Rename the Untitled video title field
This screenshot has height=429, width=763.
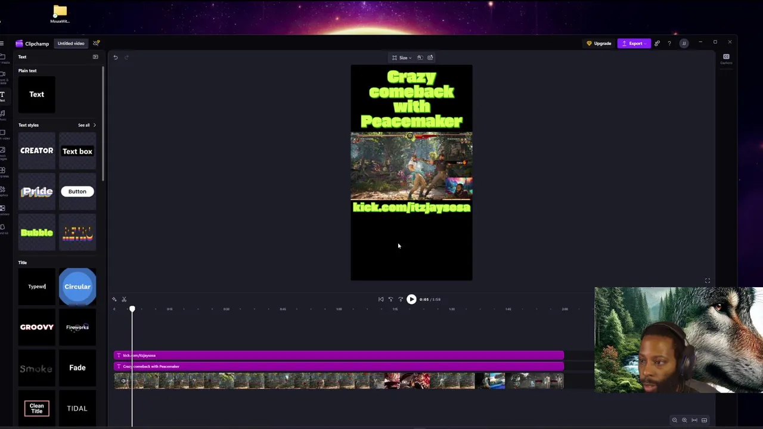pos(71,43)
